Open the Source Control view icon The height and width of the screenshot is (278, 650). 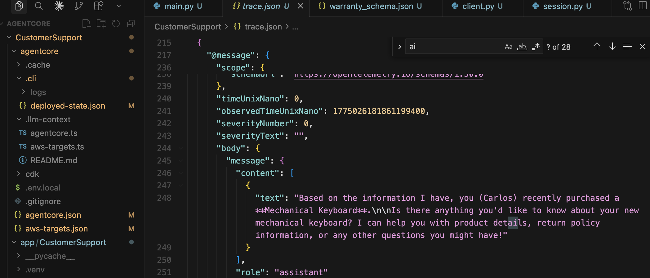click(79, 6)
